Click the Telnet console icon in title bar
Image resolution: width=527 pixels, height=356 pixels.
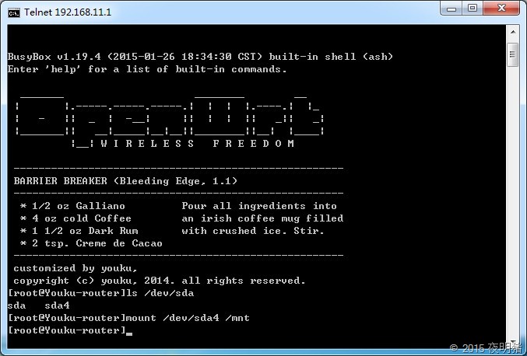pos(13,11)
